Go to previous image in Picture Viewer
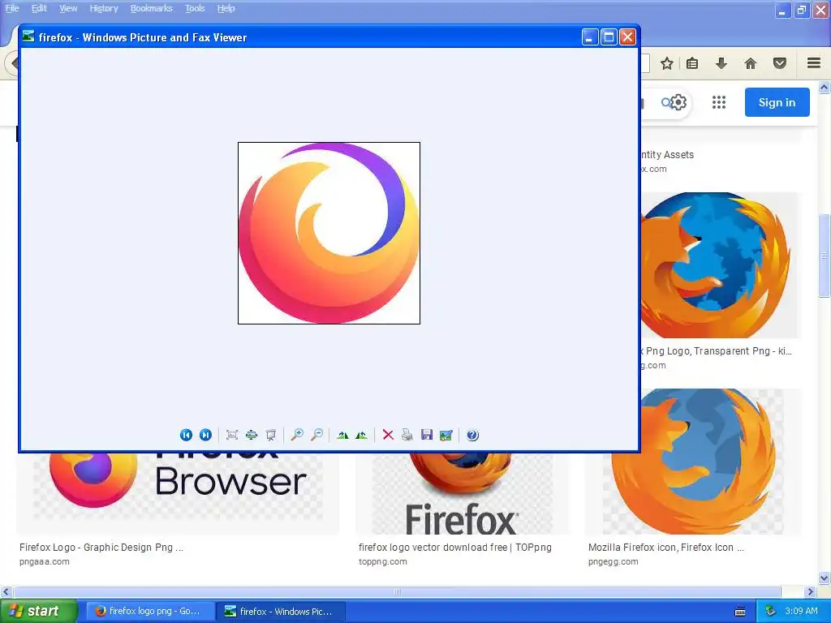 click(186, 435)
